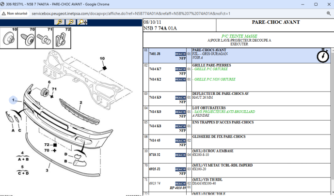Click callout 4 above A + B
Screen dimensions: 334x196
click(x=22, y=152)
